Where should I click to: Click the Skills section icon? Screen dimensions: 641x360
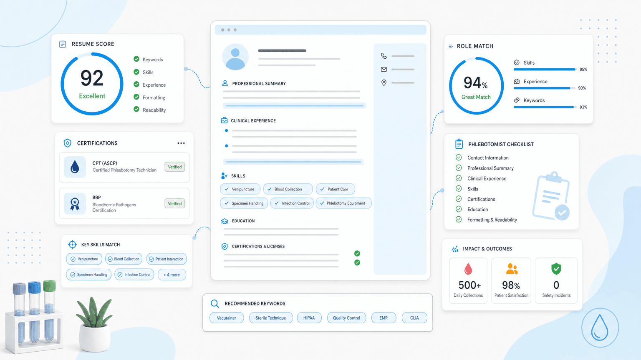click(x=225, y=176)
